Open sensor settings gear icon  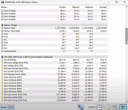coord(115,107)
